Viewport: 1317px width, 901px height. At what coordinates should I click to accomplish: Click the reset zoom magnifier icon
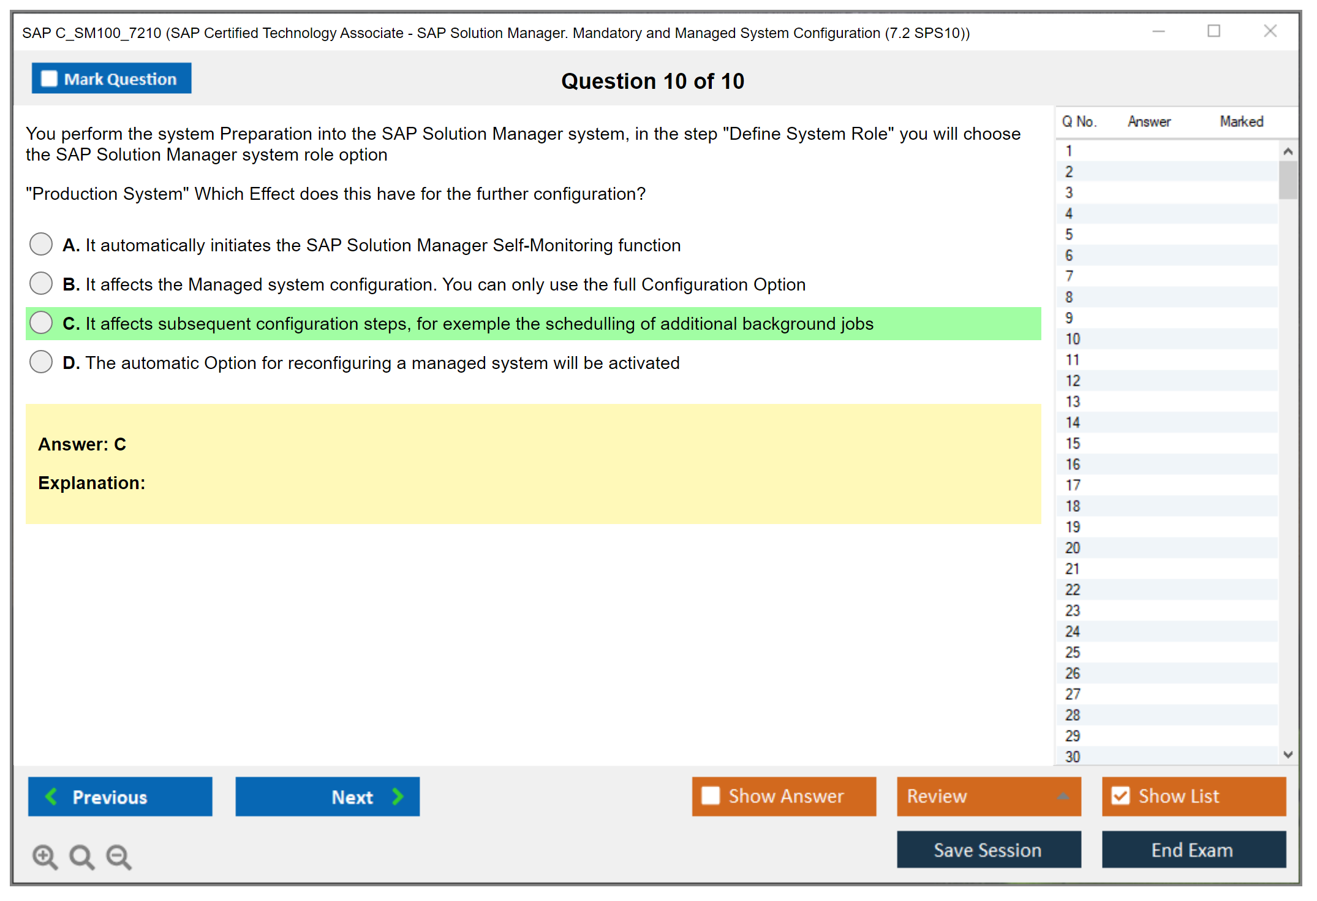(81, 856)
